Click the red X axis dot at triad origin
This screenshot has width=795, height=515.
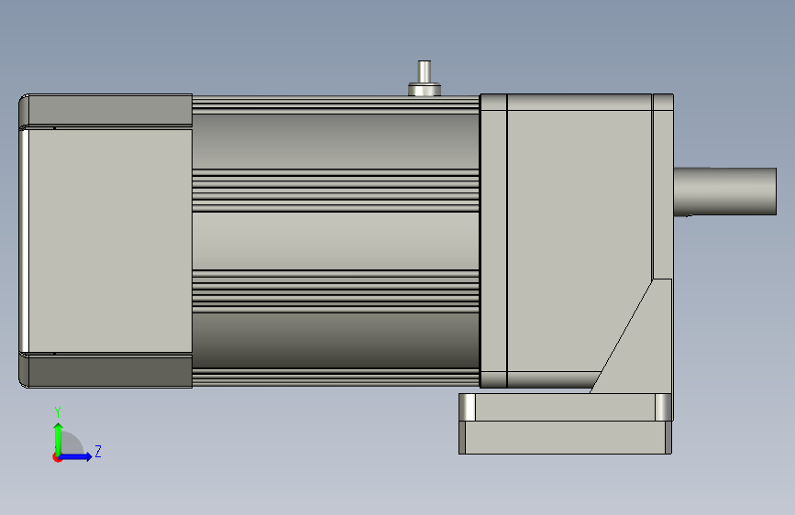(x=57, y=458)
